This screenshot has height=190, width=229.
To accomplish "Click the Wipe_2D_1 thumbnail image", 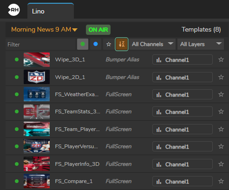I will 37,77.
